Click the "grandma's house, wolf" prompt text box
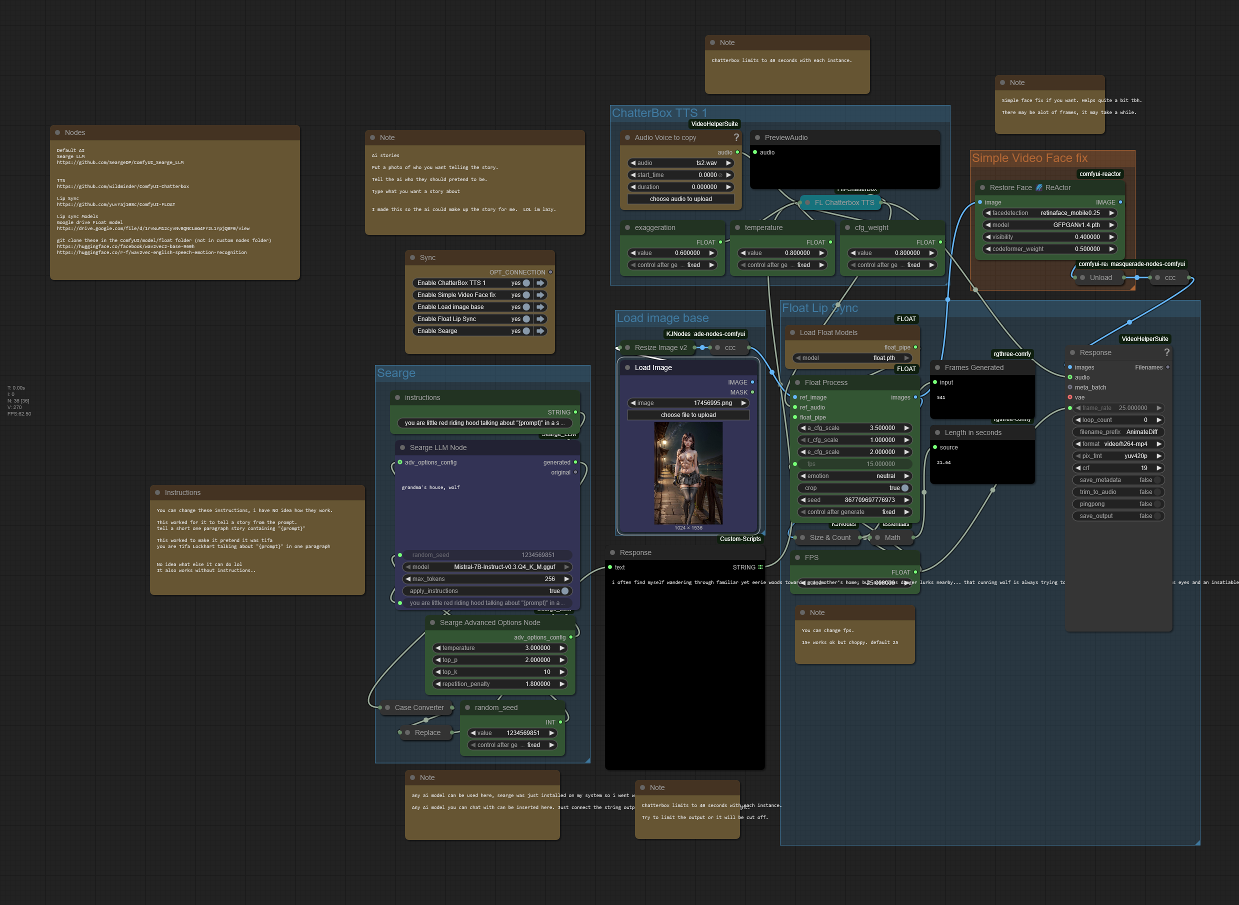The image size is (1239, 905). click(x=487, y=515)
